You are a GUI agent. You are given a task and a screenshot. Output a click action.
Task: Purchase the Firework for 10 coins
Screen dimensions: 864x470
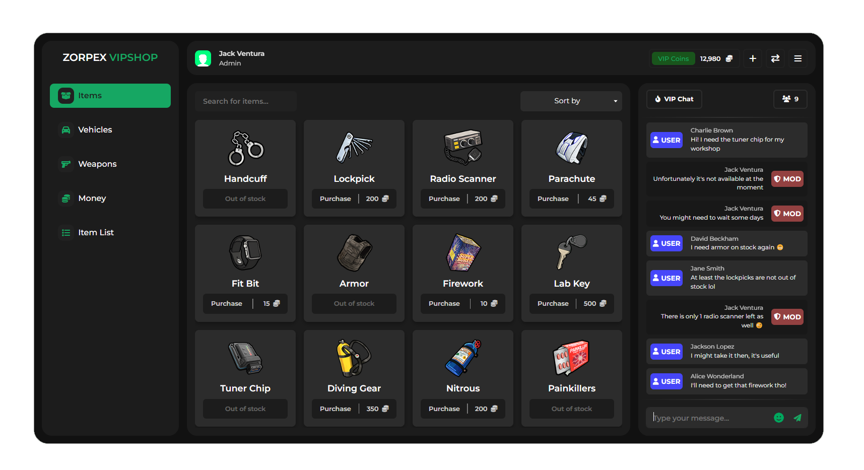pos(463,304)
